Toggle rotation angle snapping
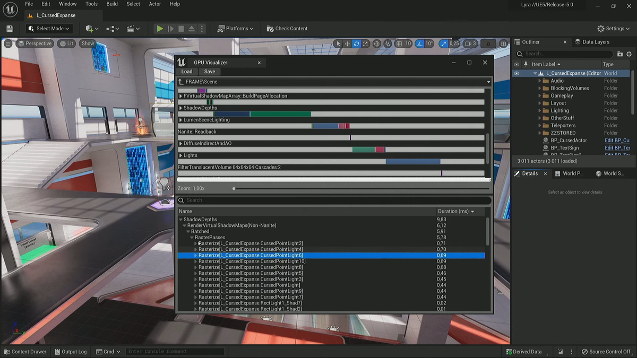This screenshot has height=358, width=637. click(420, 43)
